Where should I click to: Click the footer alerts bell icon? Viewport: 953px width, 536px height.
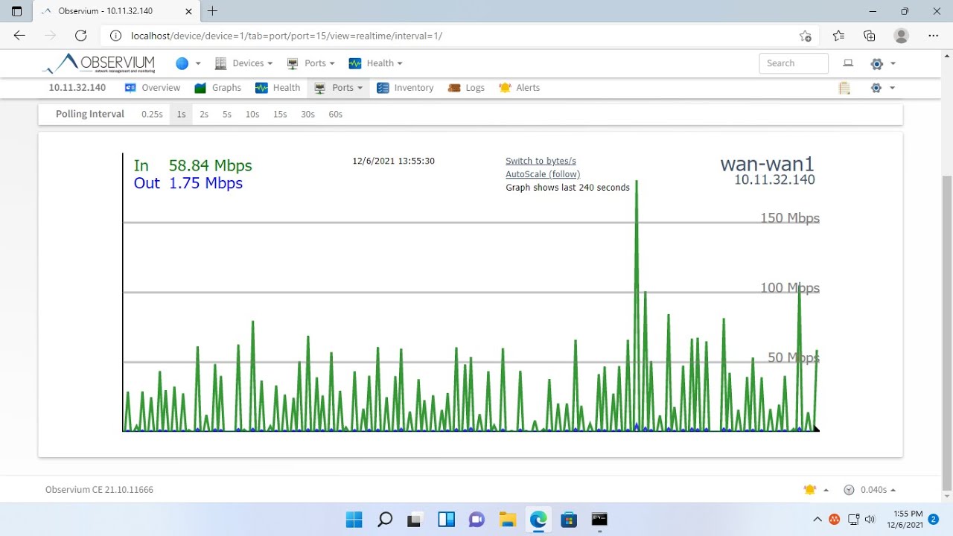pyautogui.click(x=810, y=490)
